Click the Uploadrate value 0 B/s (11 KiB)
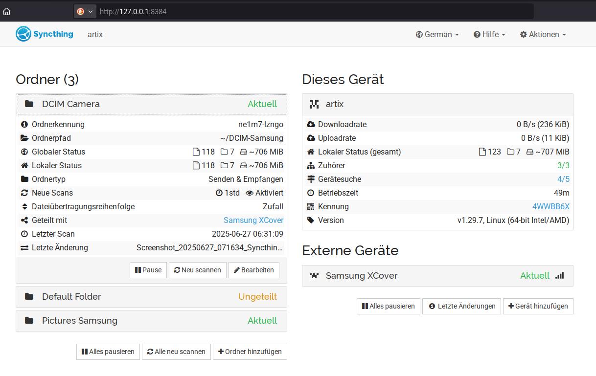This screenshot has width=596, height=376. coord(545,138)
